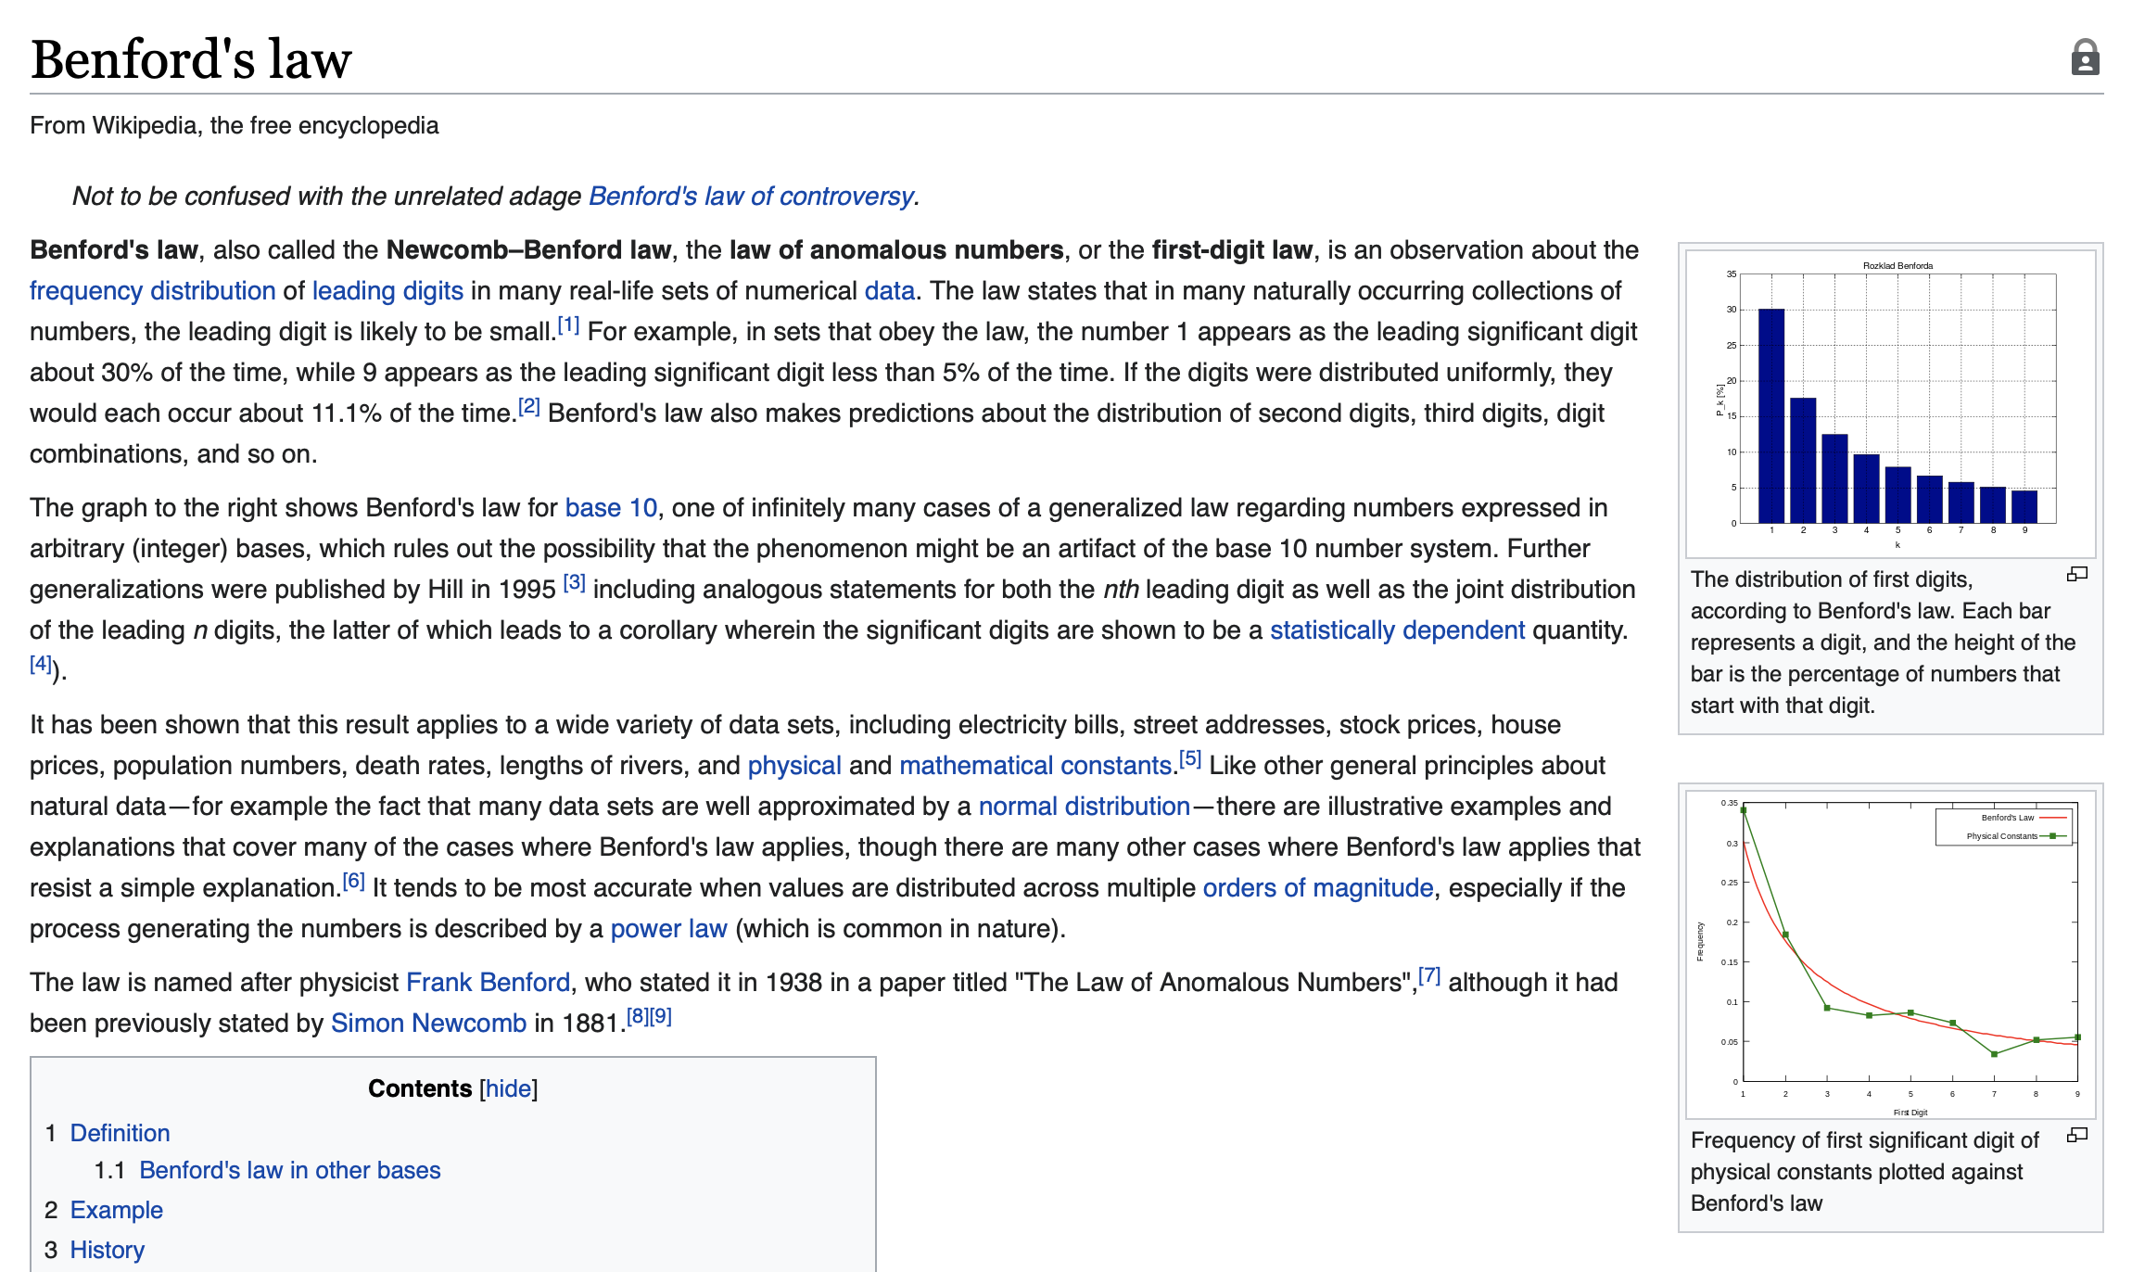The height and width of the screenshot is (1272, 2132).
Task: Jump to citation reference [4]
Action: click(x=41, y=664)
